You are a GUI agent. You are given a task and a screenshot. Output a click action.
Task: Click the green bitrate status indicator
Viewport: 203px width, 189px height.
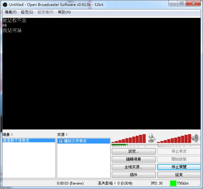click(173, 183)
